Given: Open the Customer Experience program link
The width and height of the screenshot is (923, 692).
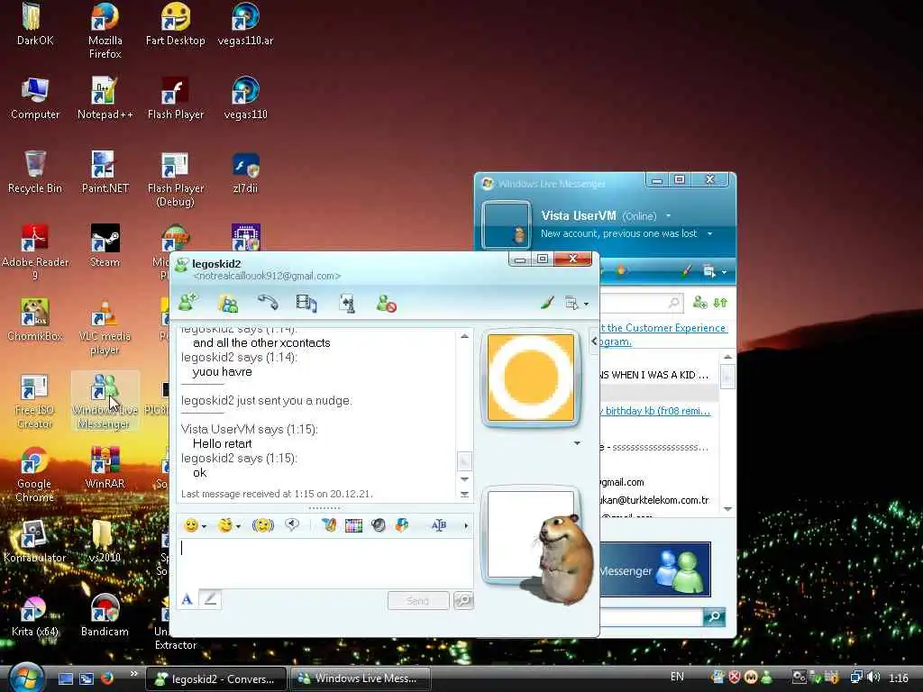Looking at the screenshot, I should [x=663, y=334].
